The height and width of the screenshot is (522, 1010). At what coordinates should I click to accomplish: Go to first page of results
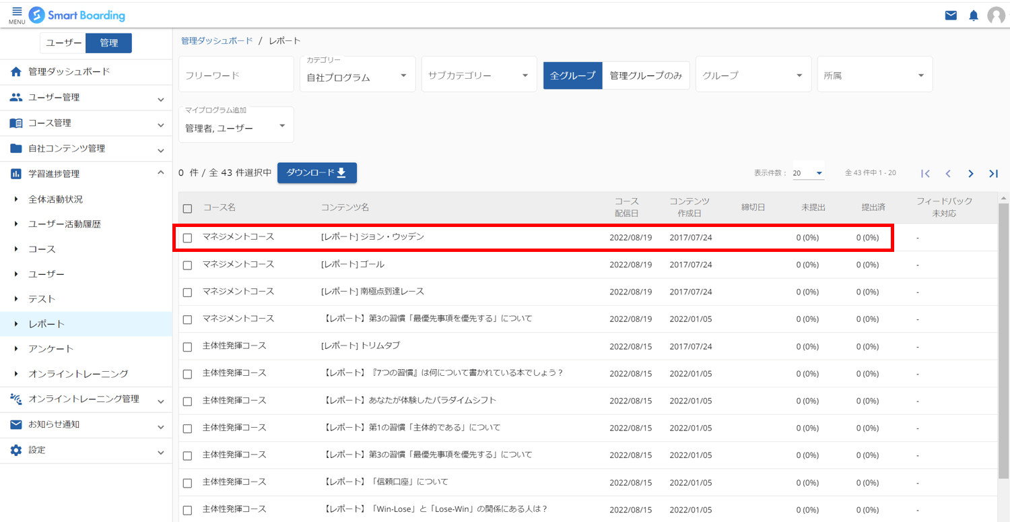(x=926, y=174)
